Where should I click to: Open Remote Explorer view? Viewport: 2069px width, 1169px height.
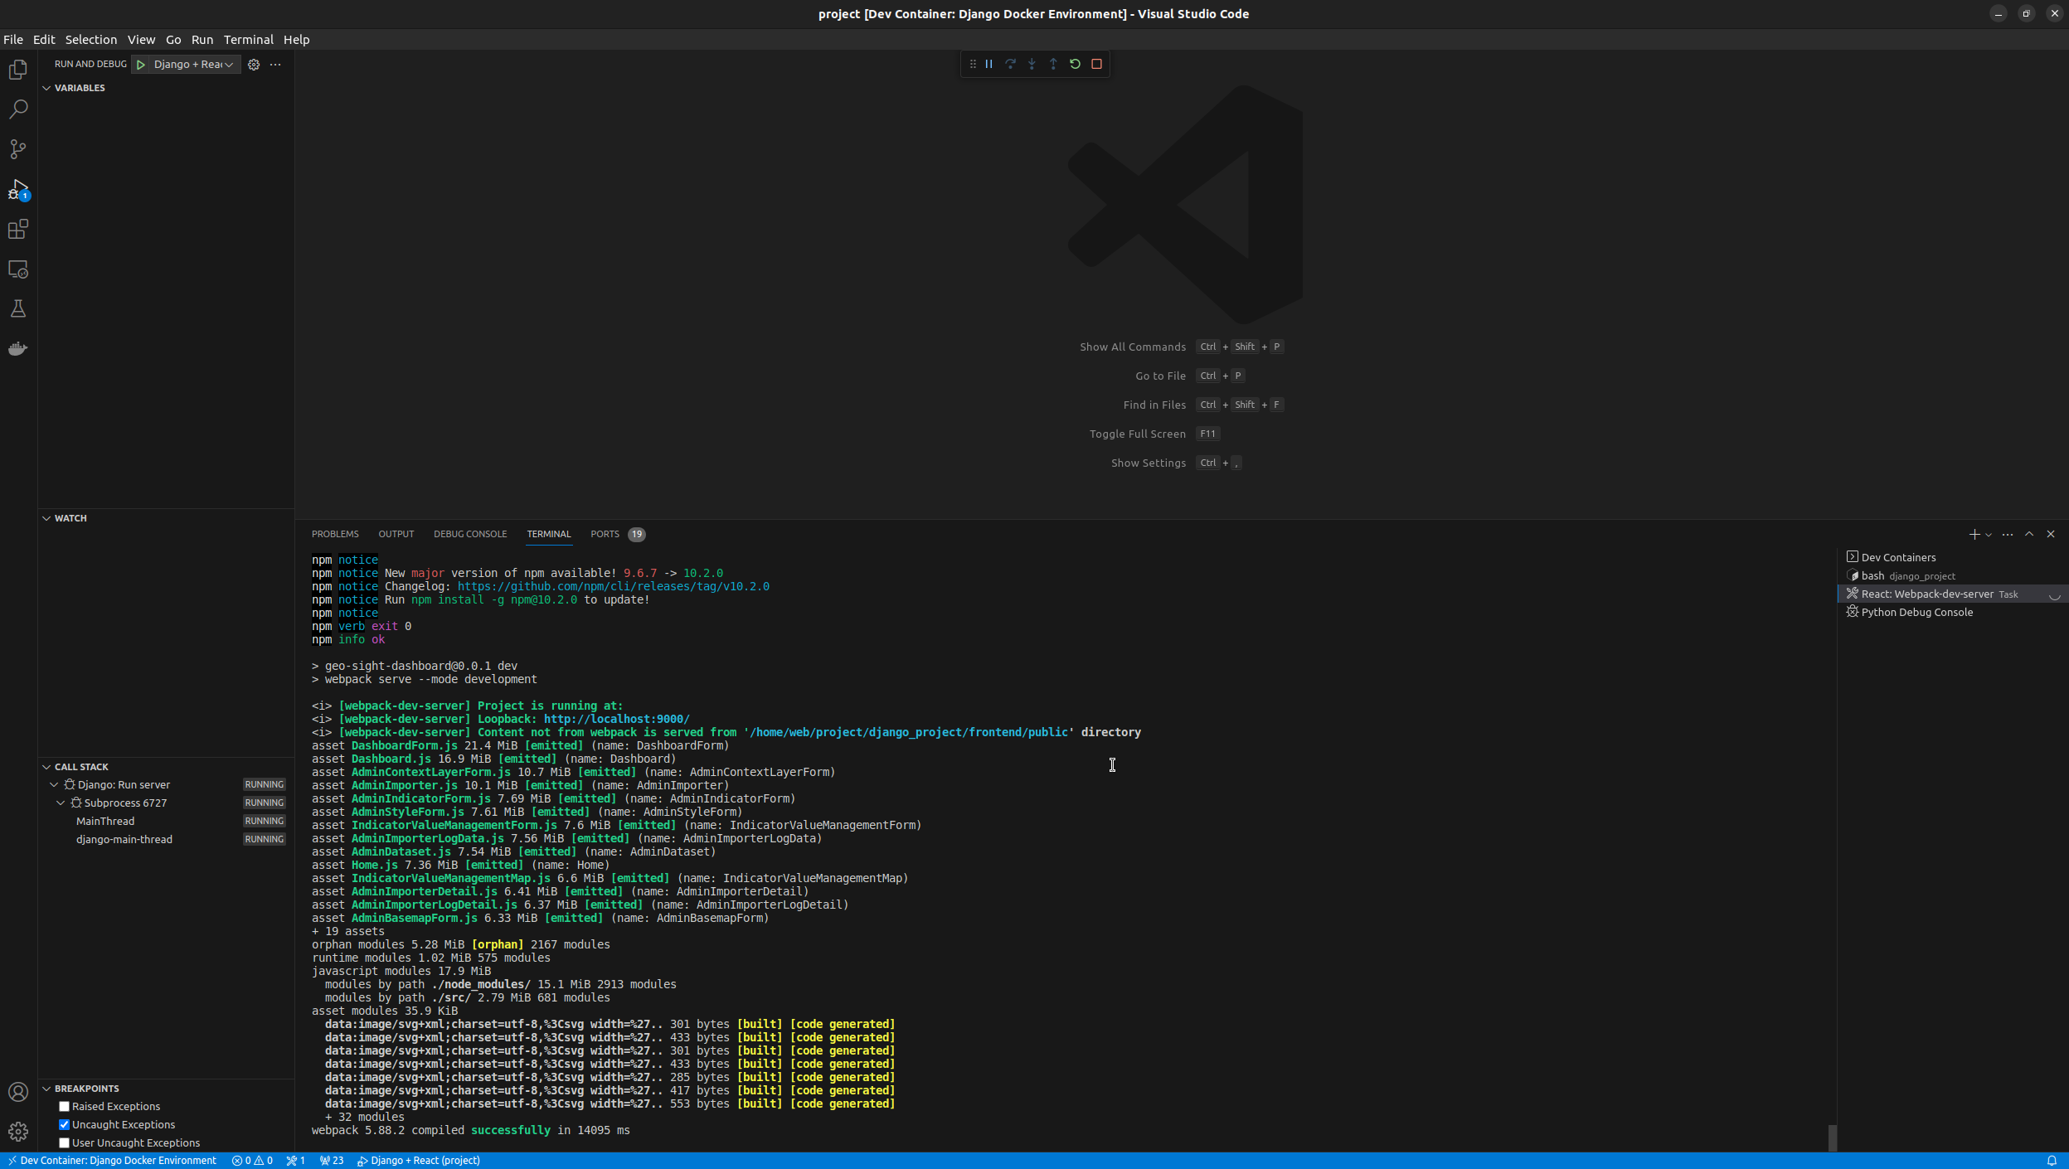click(18, 269)
